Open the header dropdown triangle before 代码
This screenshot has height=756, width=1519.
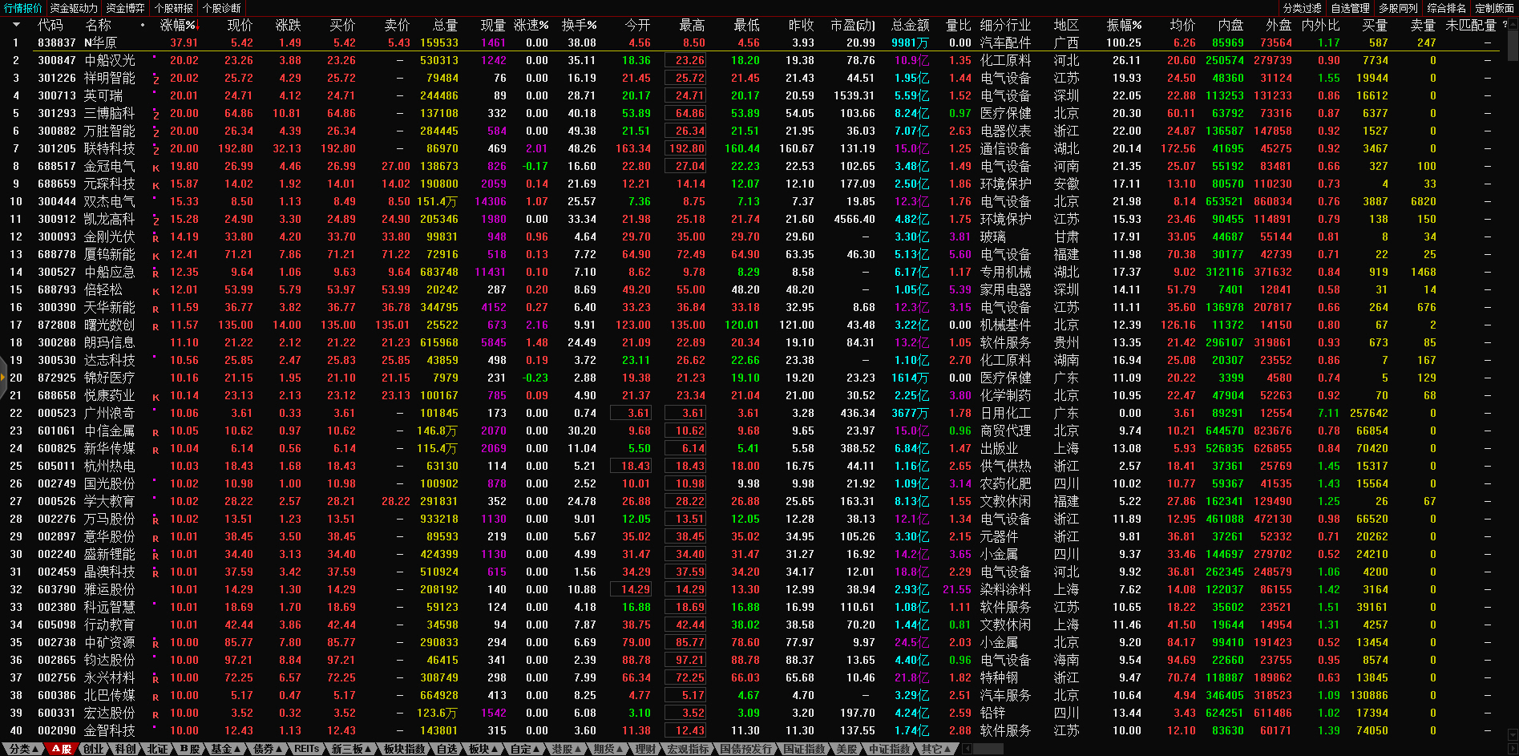(16, 25)
